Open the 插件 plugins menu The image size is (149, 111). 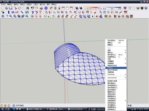pos(48,4)
